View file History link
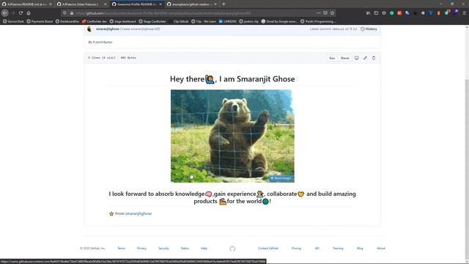Screen dimensions: 469x264 click(x=369, y=29)
